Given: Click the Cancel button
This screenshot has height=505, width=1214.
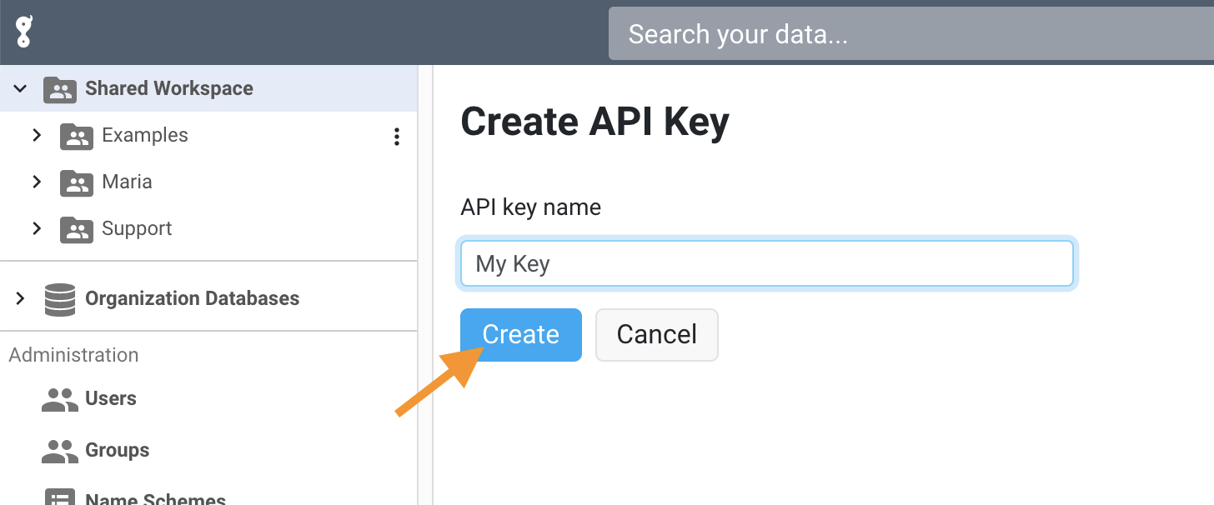Looking at the screenshot, I should 657,335.
